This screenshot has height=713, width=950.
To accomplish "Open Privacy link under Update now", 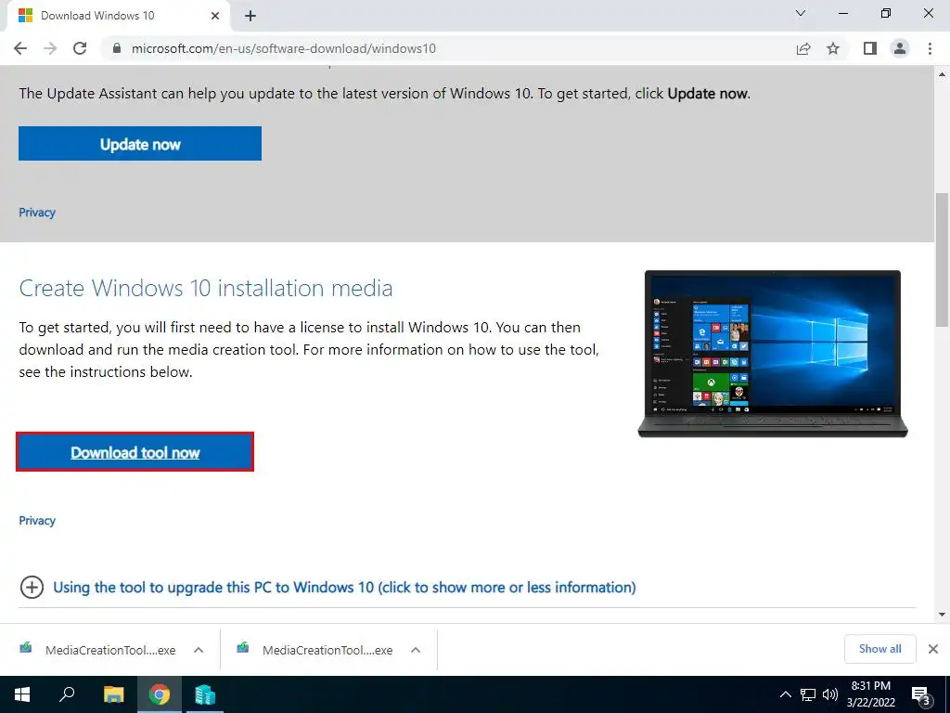I will [x=37, y=213].
